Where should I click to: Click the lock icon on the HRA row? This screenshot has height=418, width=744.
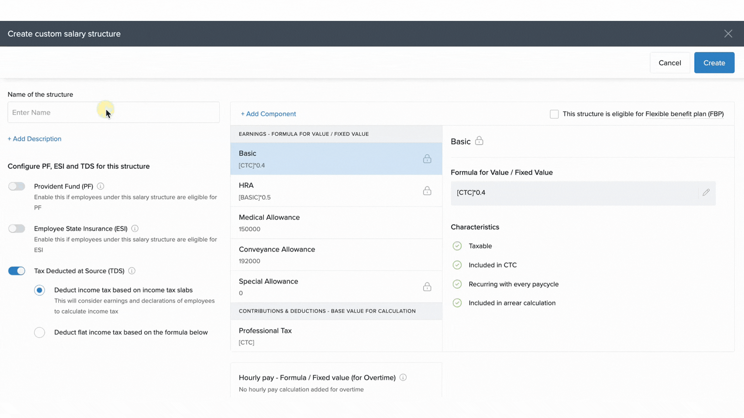pyautogui.click(x=427, y=191)
